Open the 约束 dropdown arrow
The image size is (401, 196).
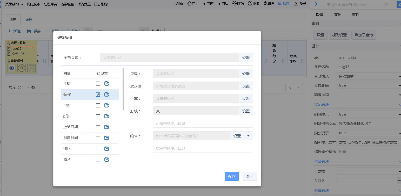[x=248, y=136]
